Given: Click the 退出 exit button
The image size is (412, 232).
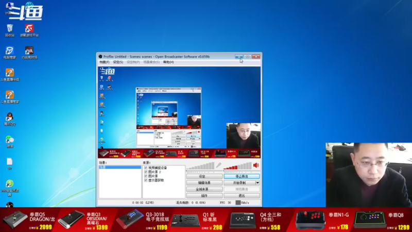Looking at the screenshot, I should (242, 196).
